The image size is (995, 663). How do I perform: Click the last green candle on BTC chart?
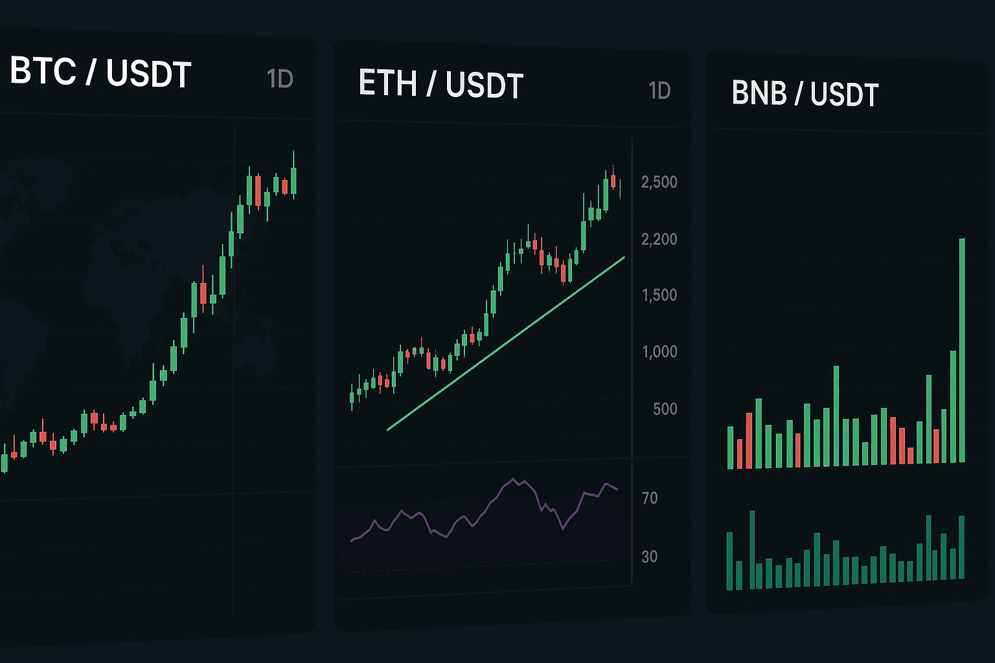[x=293, y=180]
